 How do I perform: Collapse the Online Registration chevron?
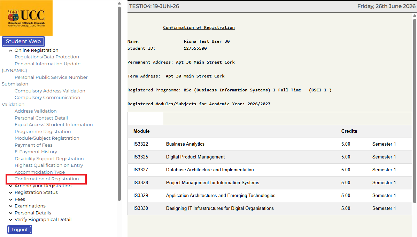11,50
